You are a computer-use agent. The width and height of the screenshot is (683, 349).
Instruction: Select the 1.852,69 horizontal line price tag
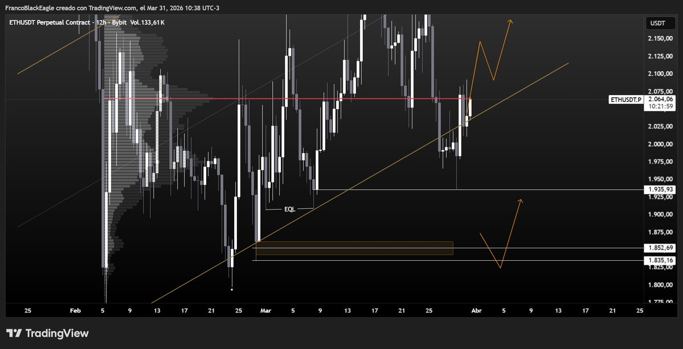(x=660, y=248)
